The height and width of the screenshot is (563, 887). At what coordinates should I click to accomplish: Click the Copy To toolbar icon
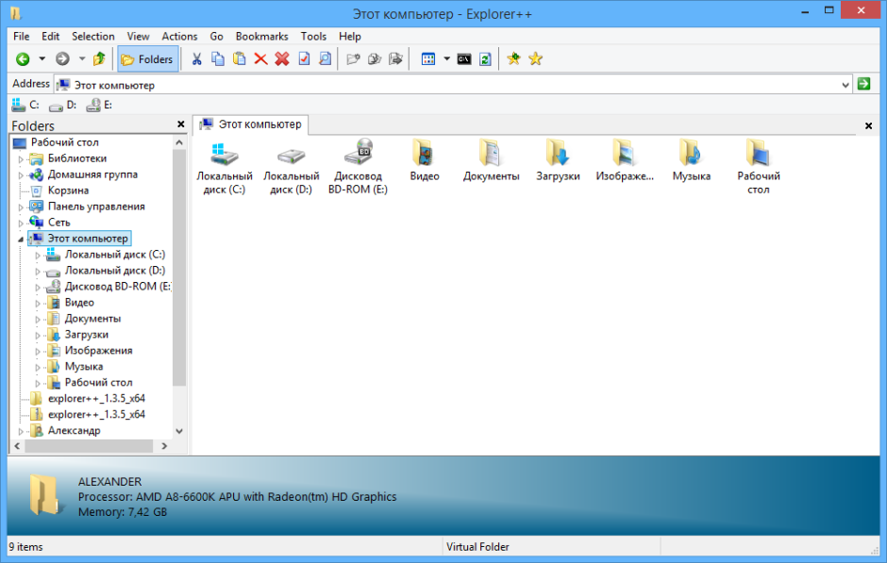click(x=375, y=58)
